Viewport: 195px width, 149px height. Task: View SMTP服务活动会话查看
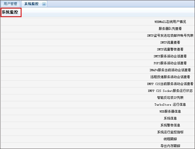(170, 56)
